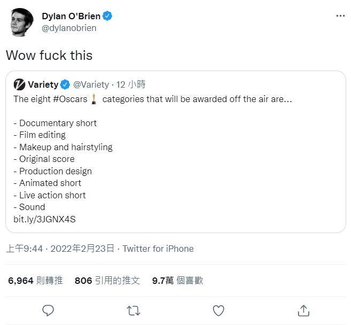The width and height of the screenshot is (351, 325).
Task: Open the quoted Variety tweet's Documentary short line
Action: [x=55, y=123]
